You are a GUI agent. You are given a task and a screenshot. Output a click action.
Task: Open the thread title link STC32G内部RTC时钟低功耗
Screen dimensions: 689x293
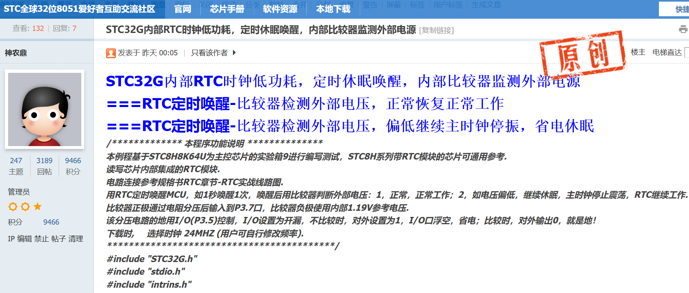[x=261, y=30]
